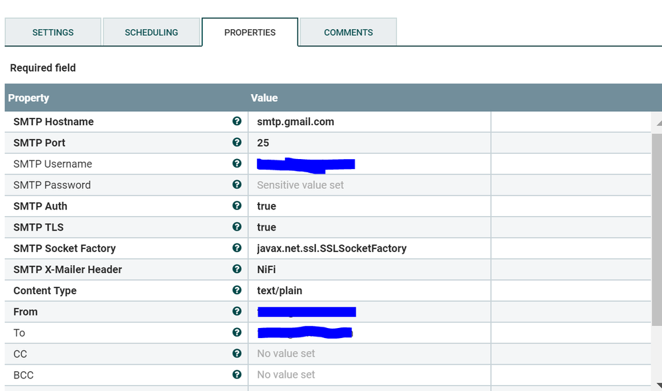The width and height of the screenshot is (662, 391).
Task: Click SMTP X-Mailer Header help icon
Action: click(x=237, y=269)
